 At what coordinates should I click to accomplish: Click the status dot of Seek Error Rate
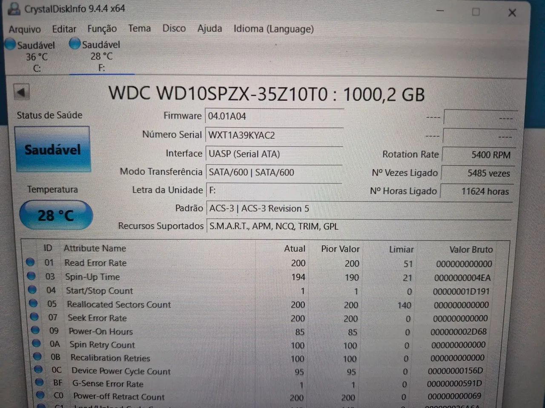[x=34, y=317]
